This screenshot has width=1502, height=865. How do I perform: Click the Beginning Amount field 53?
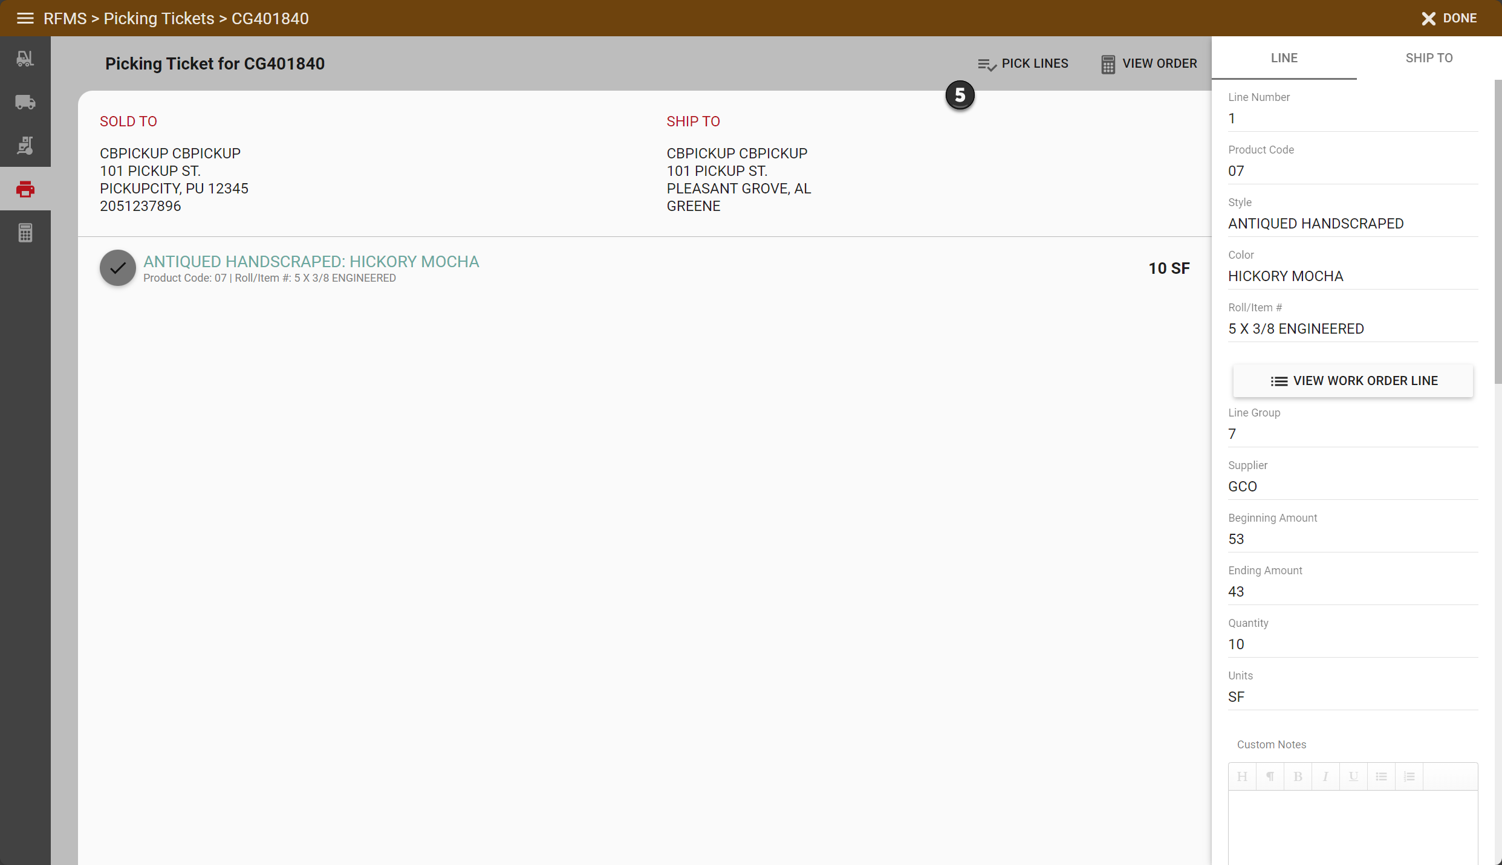tap(1353, 539)
